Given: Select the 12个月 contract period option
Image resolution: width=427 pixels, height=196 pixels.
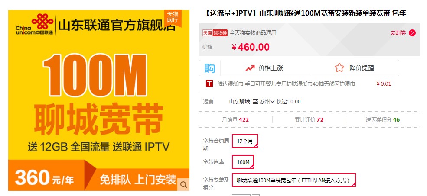Looking at the screenshot, I should click(245, 141).
